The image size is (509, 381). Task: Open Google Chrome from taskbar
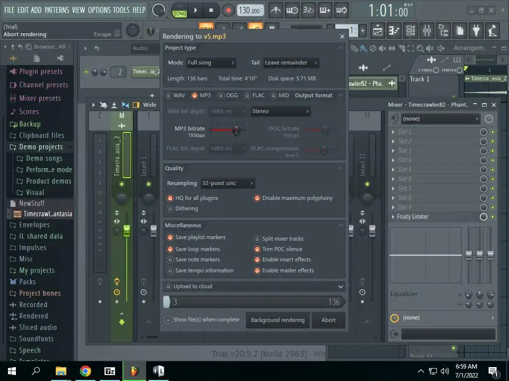85,371
